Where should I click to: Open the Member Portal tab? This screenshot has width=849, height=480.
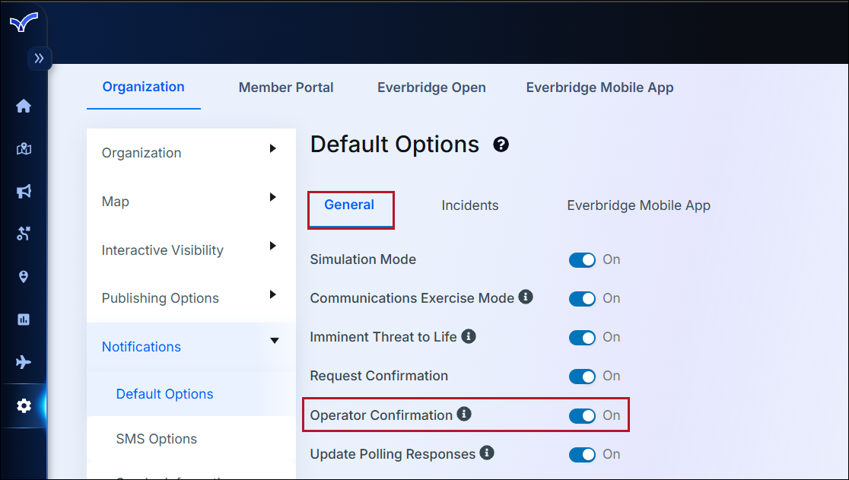coord(286,87)
